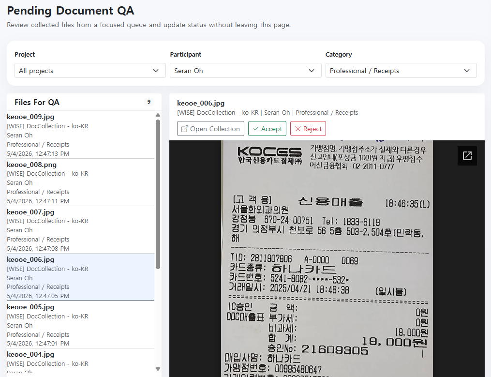
Task: Select keooe_008.png in the file list
Action: point(80,182)
